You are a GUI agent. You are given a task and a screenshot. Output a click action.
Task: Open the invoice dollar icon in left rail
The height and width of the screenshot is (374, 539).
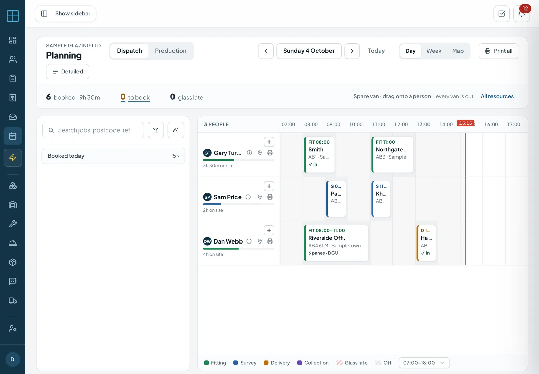(13, 98)
